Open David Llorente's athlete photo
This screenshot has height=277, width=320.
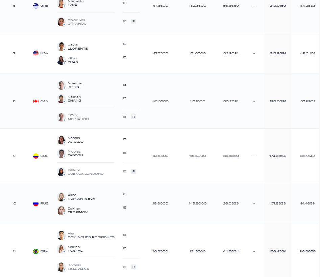point(61,47)
